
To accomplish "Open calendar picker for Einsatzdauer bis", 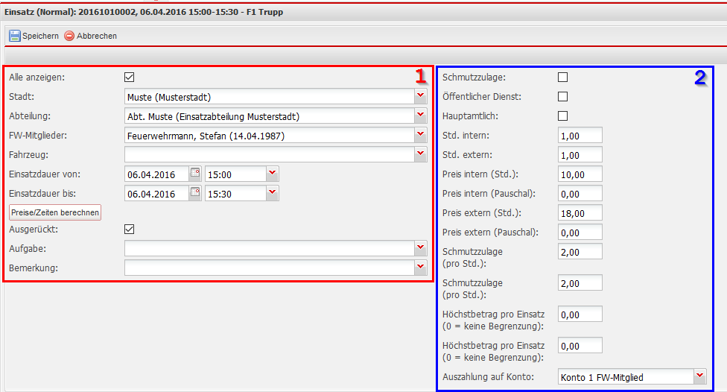I will [x=195, y=193].
